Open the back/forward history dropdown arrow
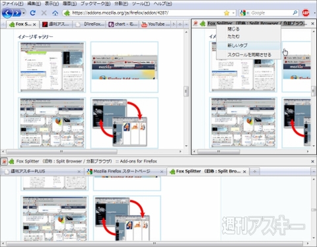This screenshot has height=247, width=317. click(x=23, y=13)
